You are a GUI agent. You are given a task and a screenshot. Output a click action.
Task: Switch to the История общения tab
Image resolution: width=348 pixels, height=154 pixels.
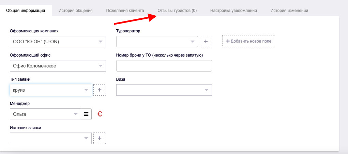click(75, 11)
